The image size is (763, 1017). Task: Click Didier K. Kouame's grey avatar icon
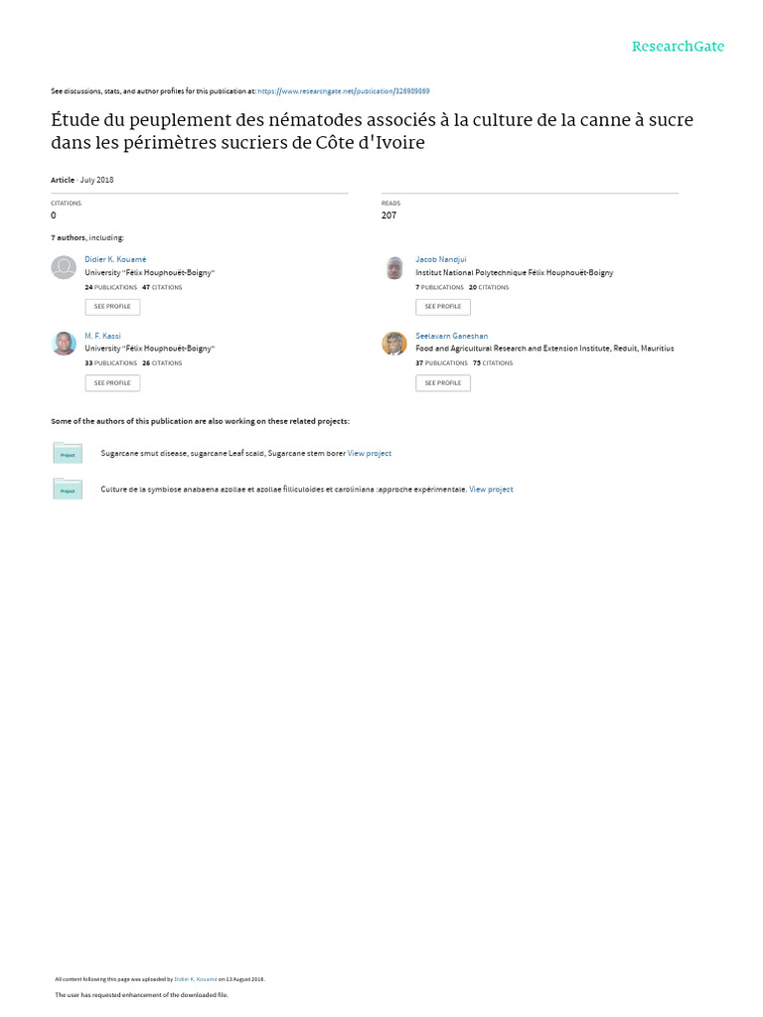tap(64, 267)
